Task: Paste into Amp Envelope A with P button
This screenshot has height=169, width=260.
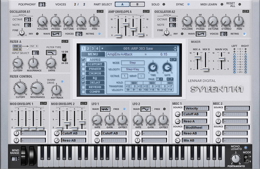Action: pos(148,11)
